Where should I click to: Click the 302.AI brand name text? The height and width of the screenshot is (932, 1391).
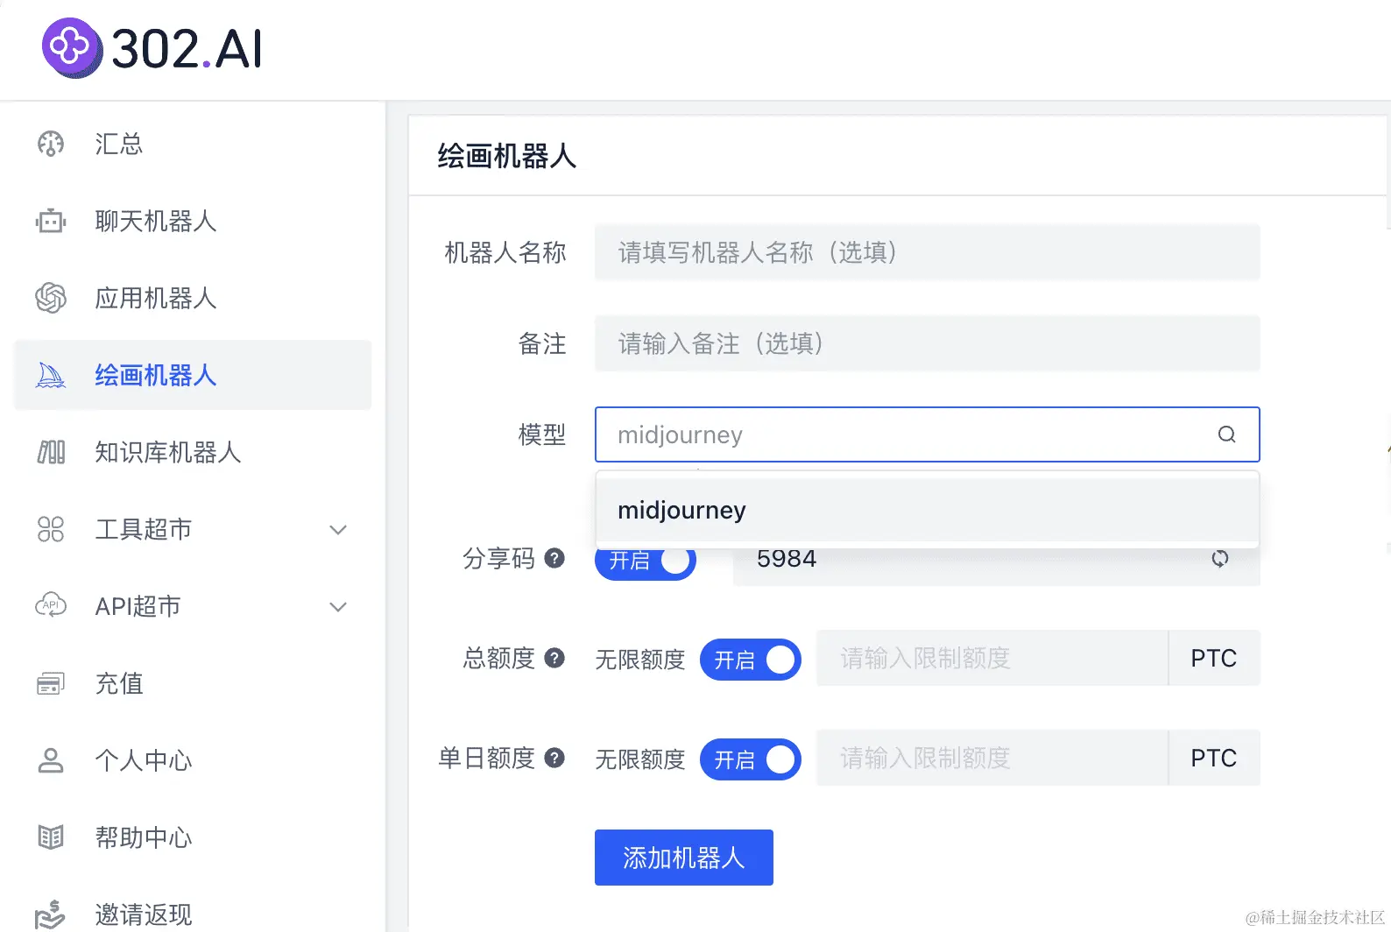(187, 49)
